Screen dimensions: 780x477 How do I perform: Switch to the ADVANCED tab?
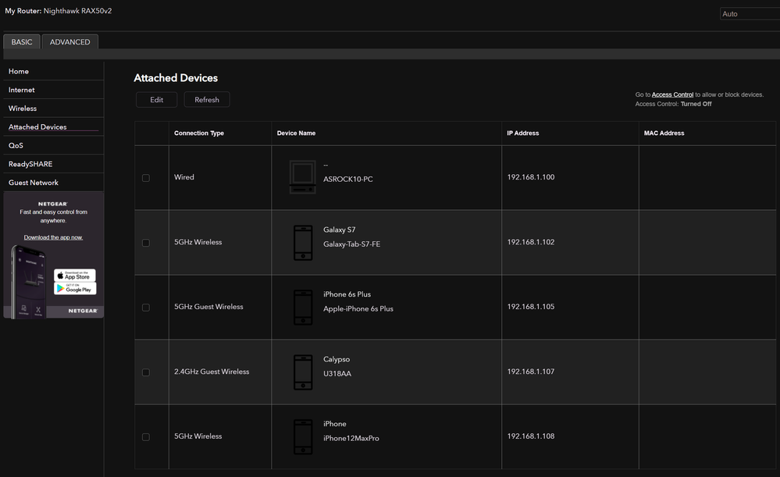[x=70, y=42]
